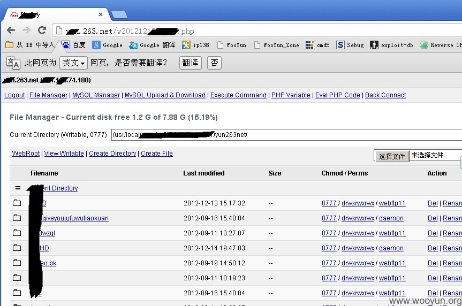Delete folder modified 2012-09-11 10:19:23
The image size is (462, 306).
click(x=433, y=278)
